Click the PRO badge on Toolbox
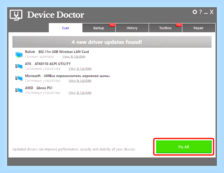The image size is (224, 173). pos(179,25)
